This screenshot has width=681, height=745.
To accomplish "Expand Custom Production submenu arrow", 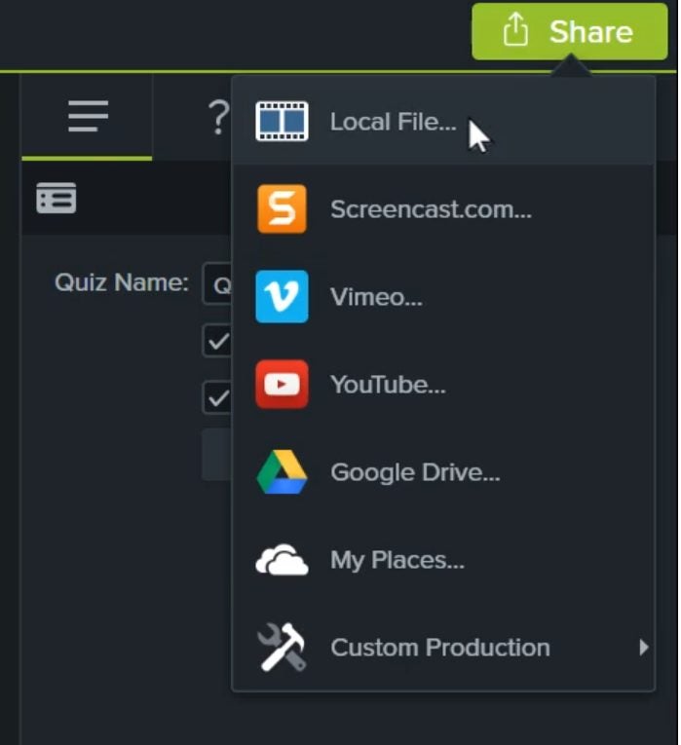I will (x=643, y=648).
